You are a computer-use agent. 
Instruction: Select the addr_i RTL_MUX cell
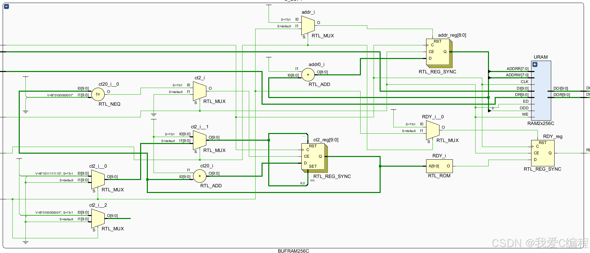tap(308, 26)
